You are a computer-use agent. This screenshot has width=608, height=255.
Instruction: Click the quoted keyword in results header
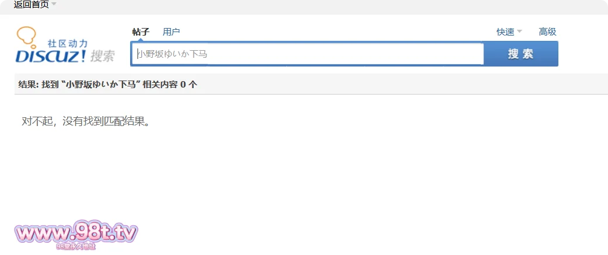pos(101,85)
